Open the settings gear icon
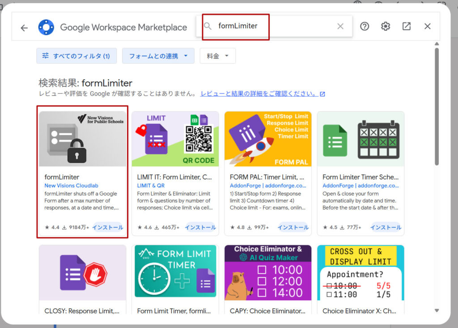 coord(386,26)
